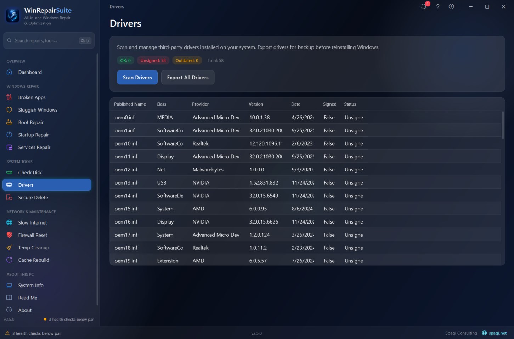
Task: Open the Boot Repair icon
Action: click(10, 122)
